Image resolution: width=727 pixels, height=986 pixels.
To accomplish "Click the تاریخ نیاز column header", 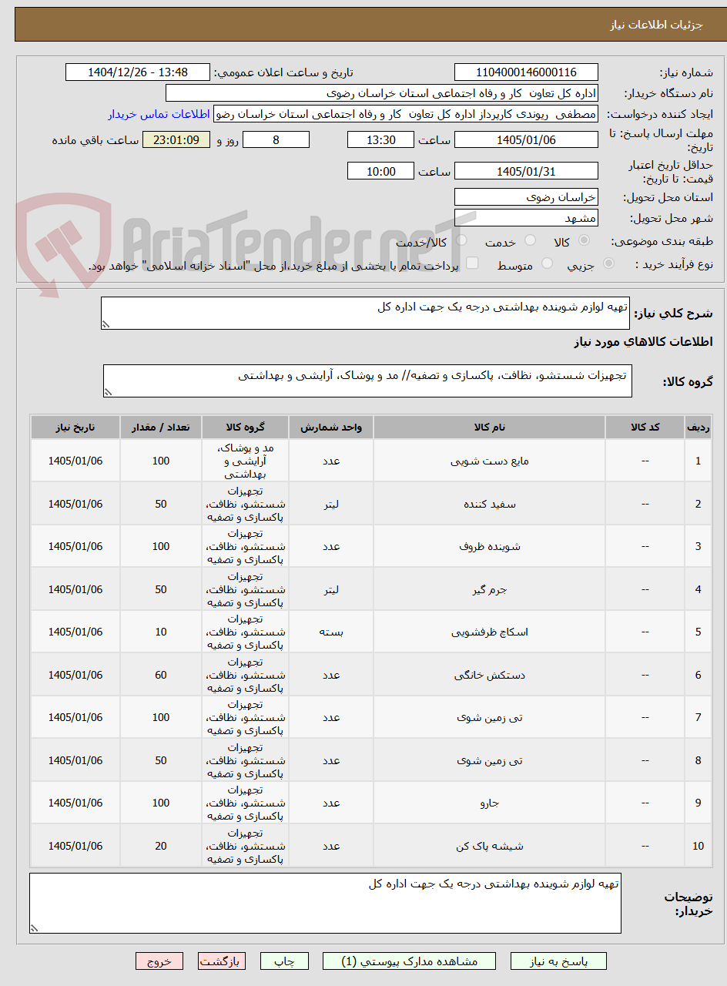I will point(75,427).
